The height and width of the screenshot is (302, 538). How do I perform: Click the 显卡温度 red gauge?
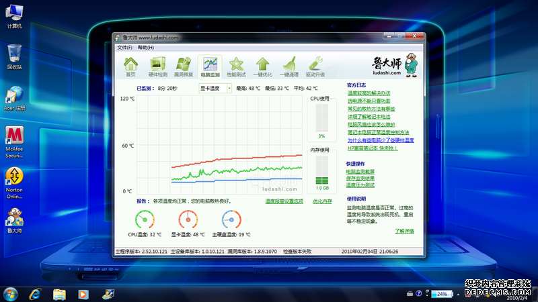click(x=188, y=219)
